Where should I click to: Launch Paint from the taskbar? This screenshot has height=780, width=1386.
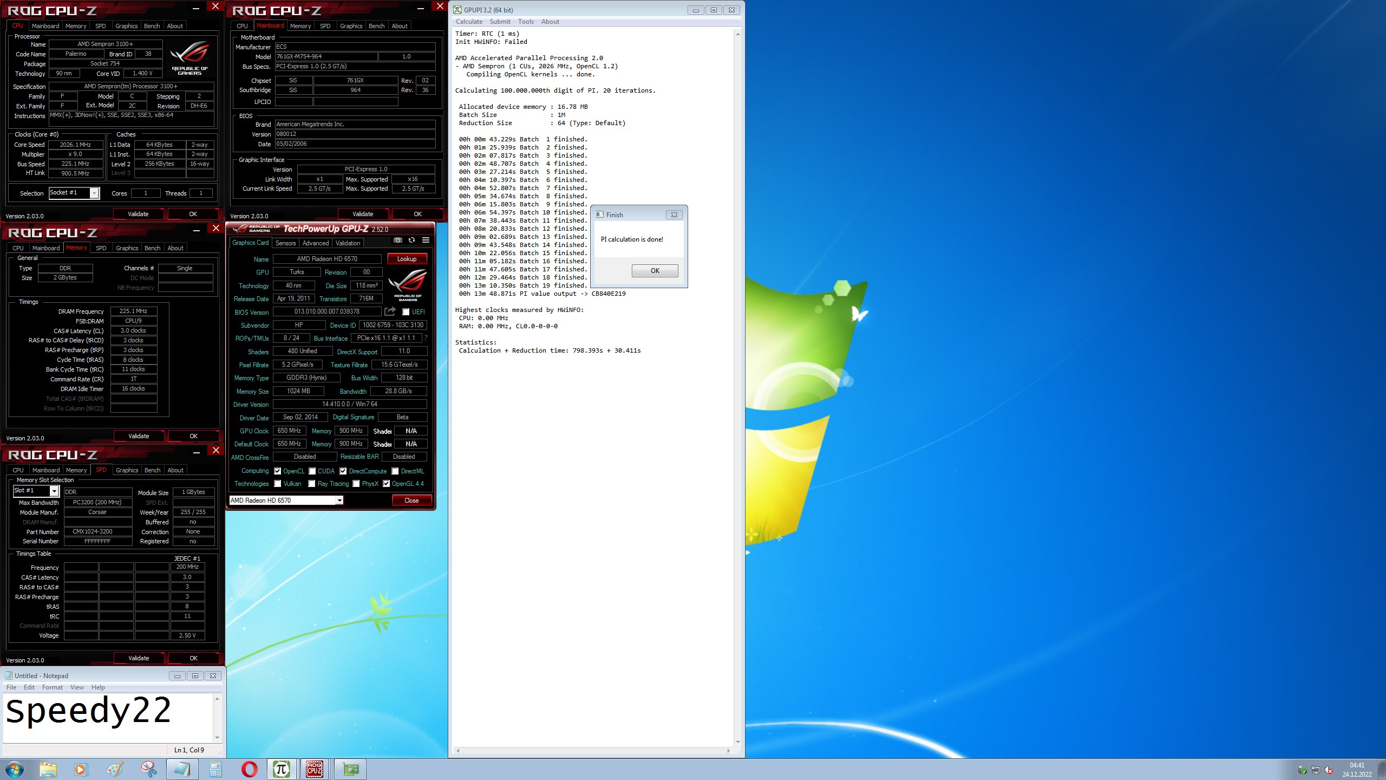115,769
